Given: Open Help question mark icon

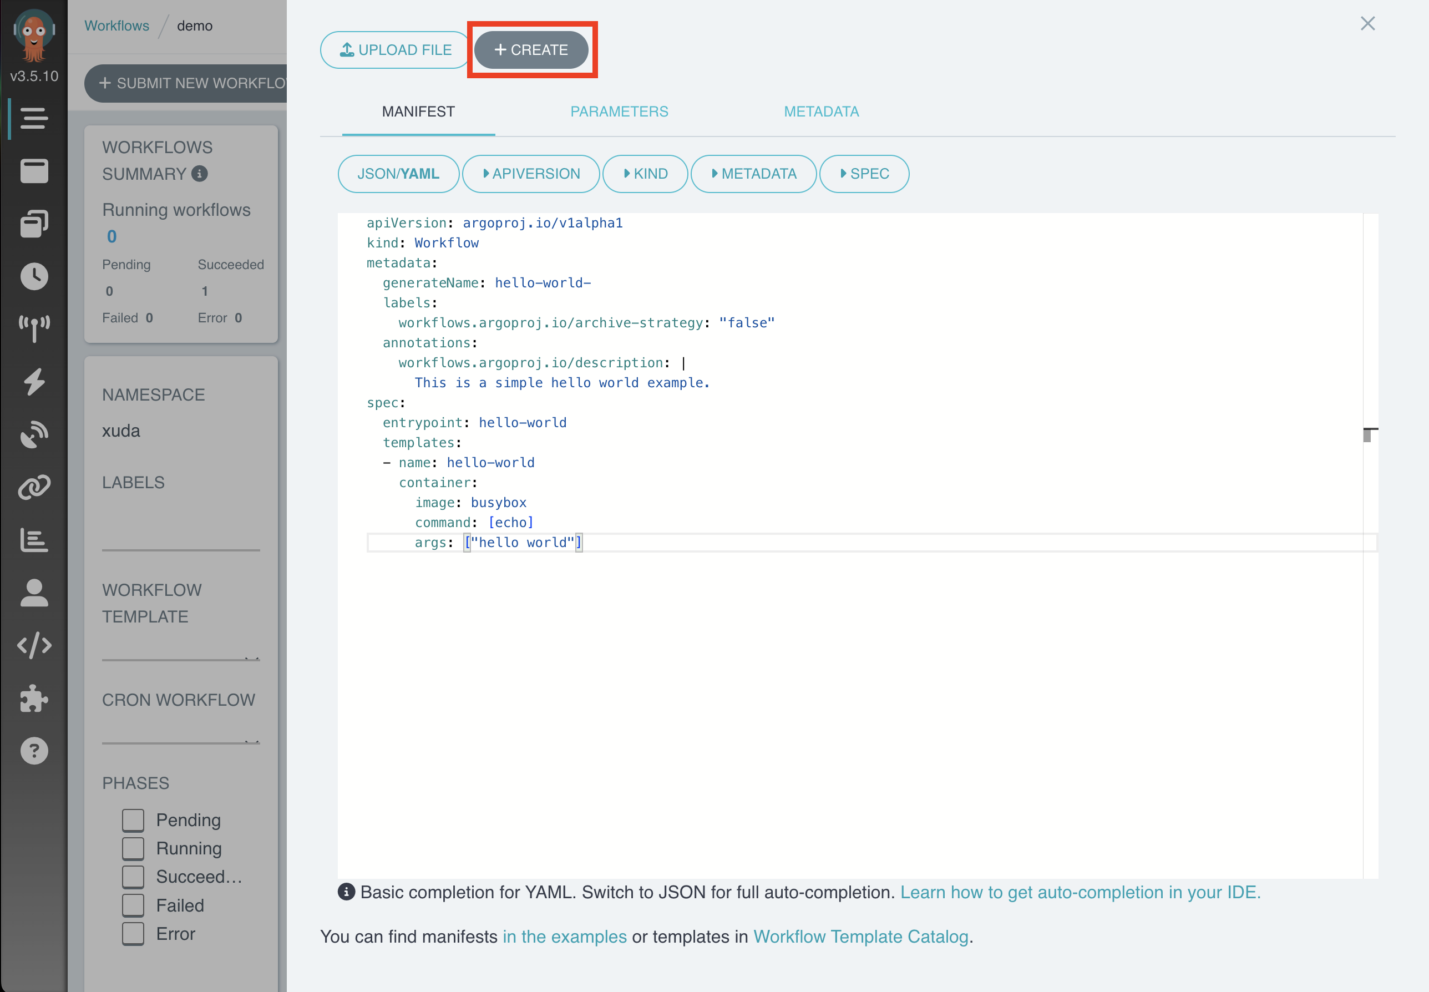Looking at the screenshot, I should (x=33, y=751).
